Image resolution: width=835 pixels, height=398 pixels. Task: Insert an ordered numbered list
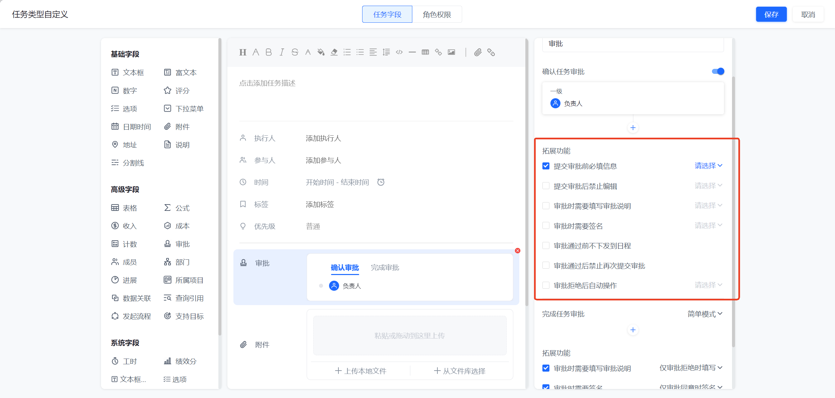pos(347,52)
